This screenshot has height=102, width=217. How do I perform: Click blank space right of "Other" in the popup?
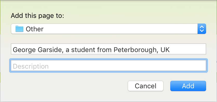coord(120,29)
